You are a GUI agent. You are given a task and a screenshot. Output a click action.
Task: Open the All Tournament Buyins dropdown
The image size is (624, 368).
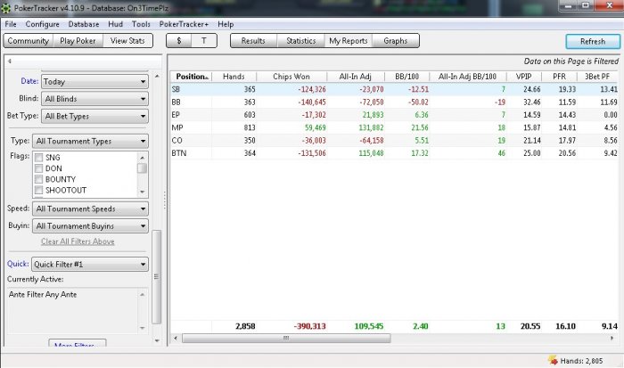click(90, 226)
